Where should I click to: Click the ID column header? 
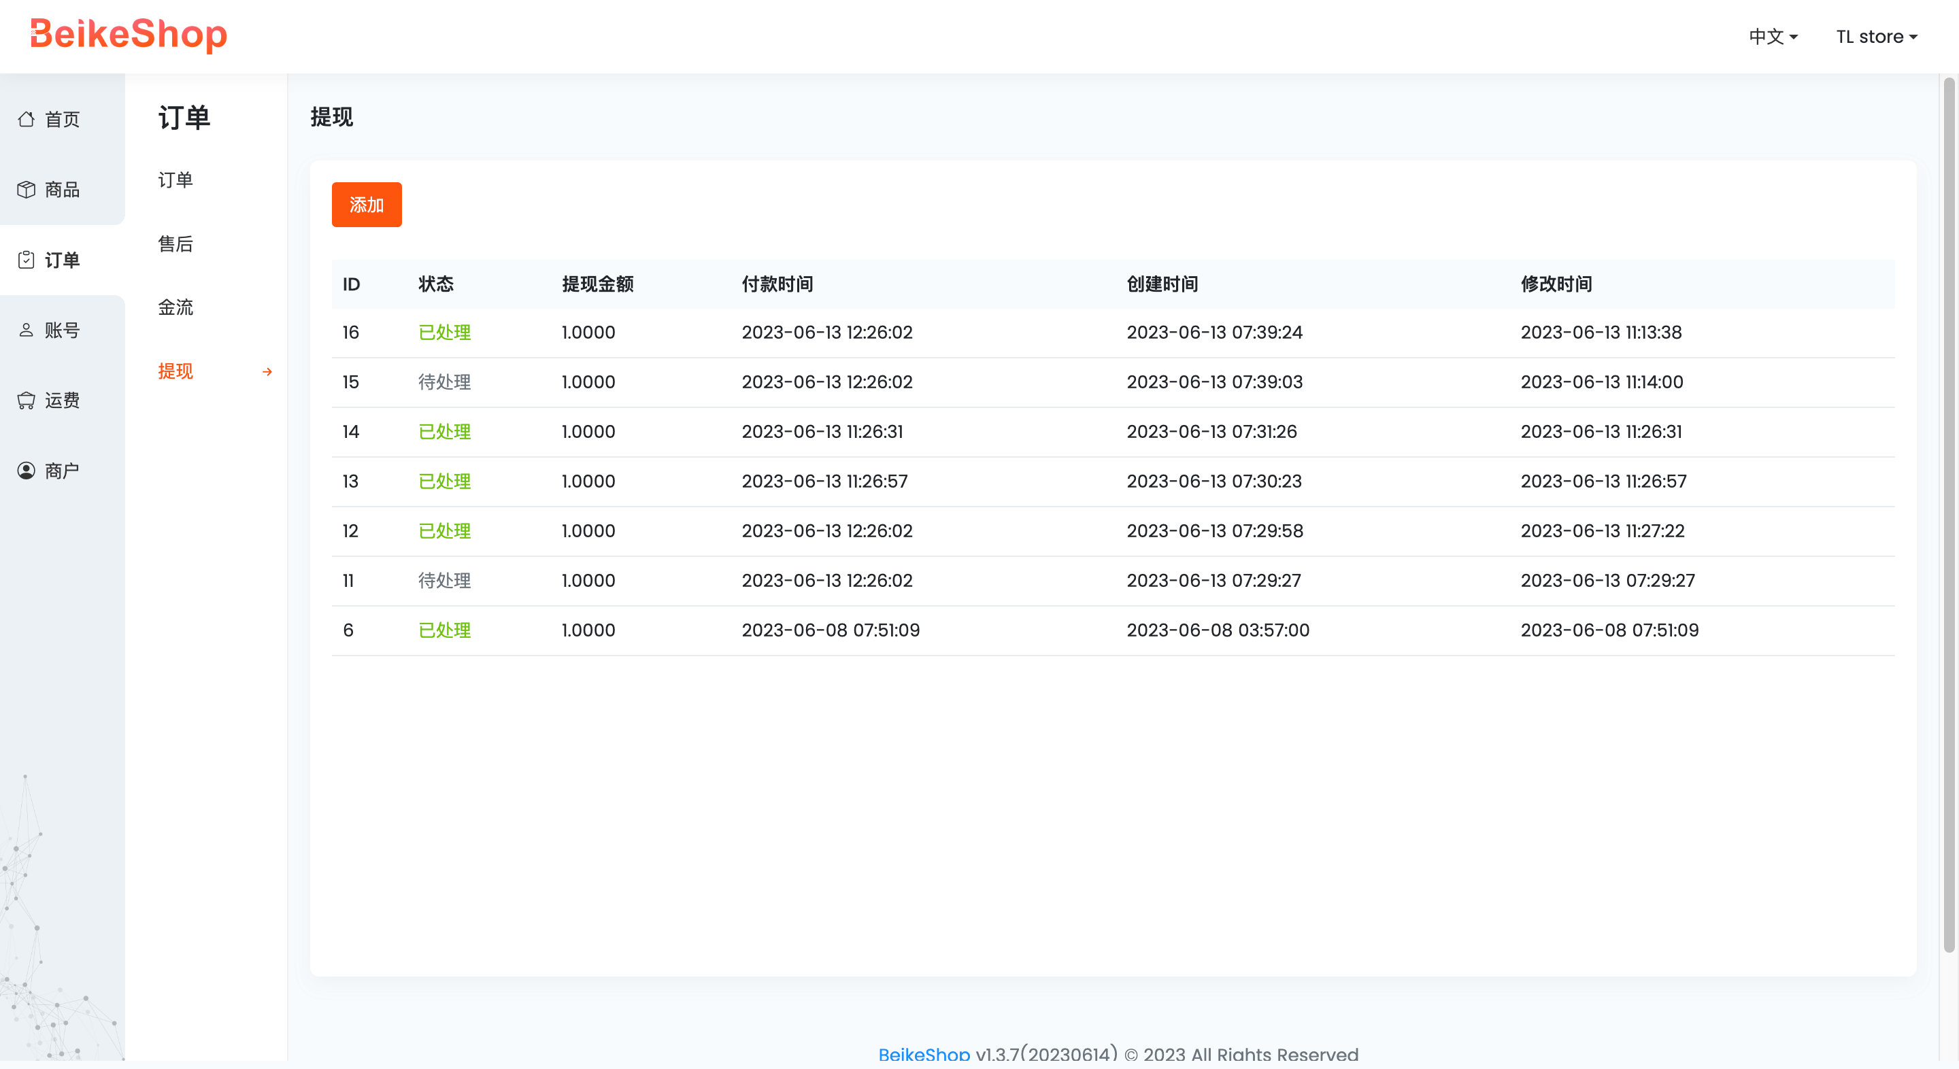352,284
